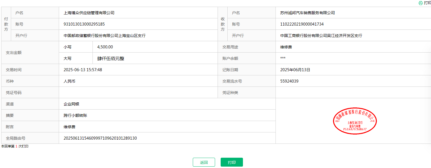Click the channel value 企业网银
431x168 pixels.
(71, 104)
